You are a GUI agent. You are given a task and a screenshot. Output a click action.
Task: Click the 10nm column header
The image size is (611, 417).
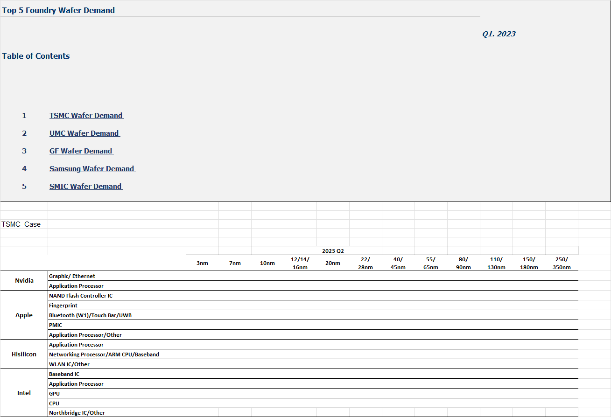pyautogui.click(x=267, y=263)
